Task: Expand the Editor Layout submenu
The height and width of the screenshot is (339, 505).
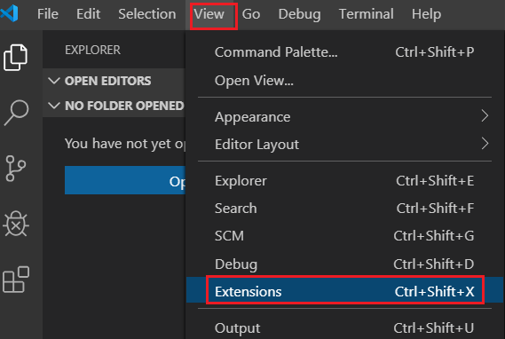Action: coord(344,144)
